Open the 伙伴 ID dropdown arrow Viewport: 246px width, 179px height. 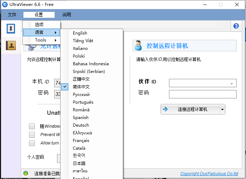[x=231, y=84]
